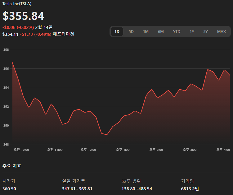Click the 138.80~488.54 range value

click(137, 189)
